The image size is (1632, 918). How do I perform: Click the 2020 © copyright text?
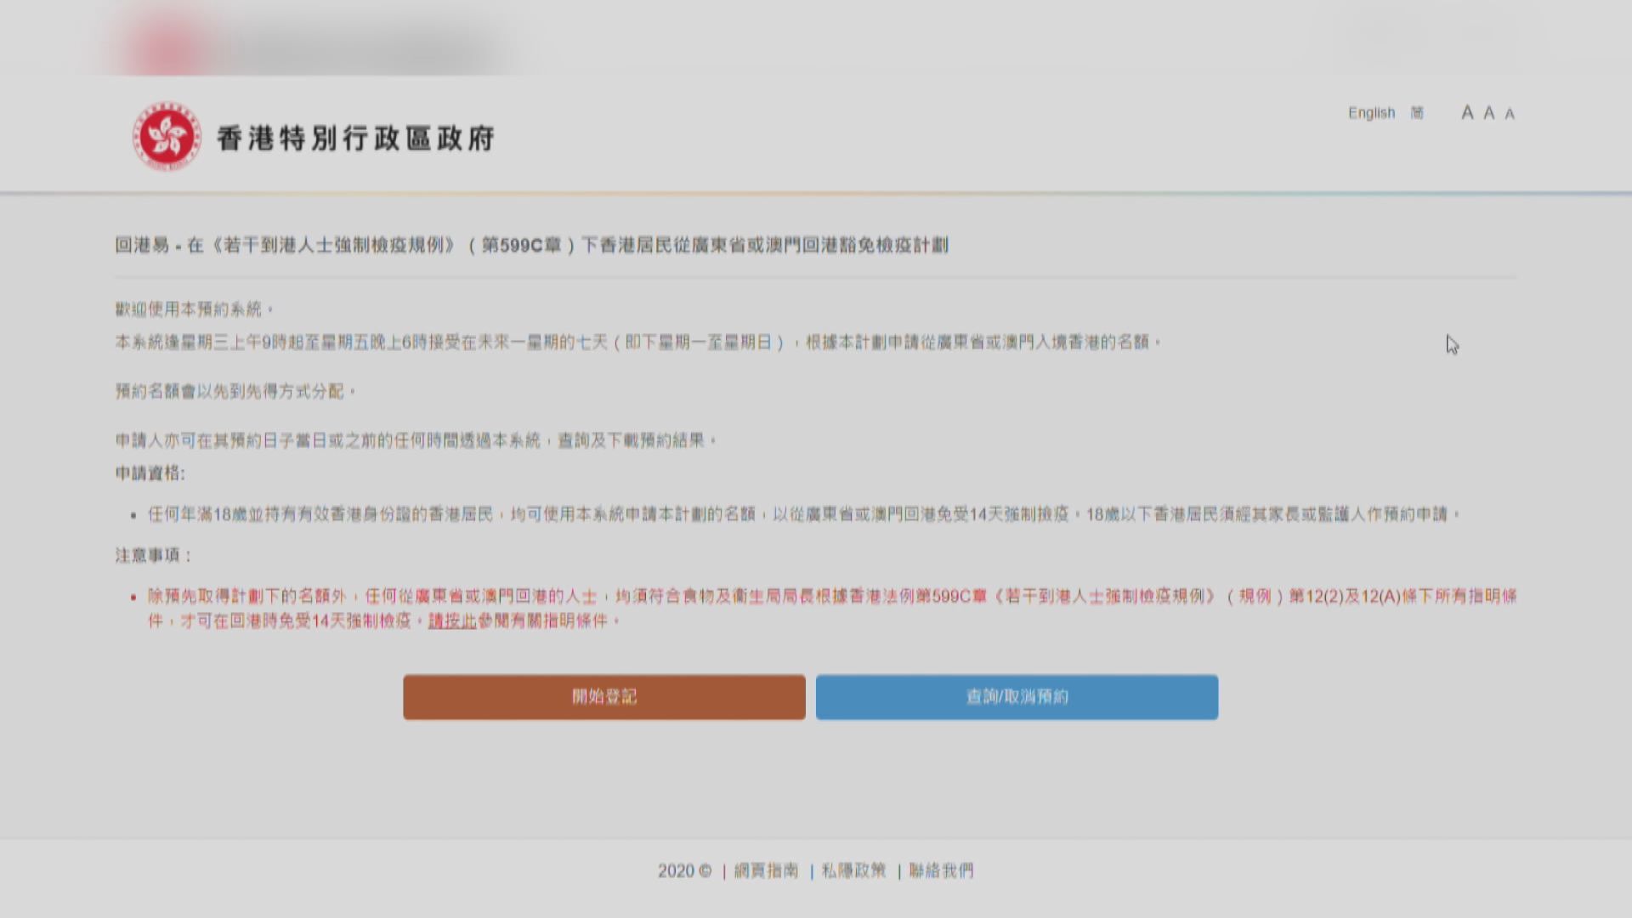pos(683,870)
